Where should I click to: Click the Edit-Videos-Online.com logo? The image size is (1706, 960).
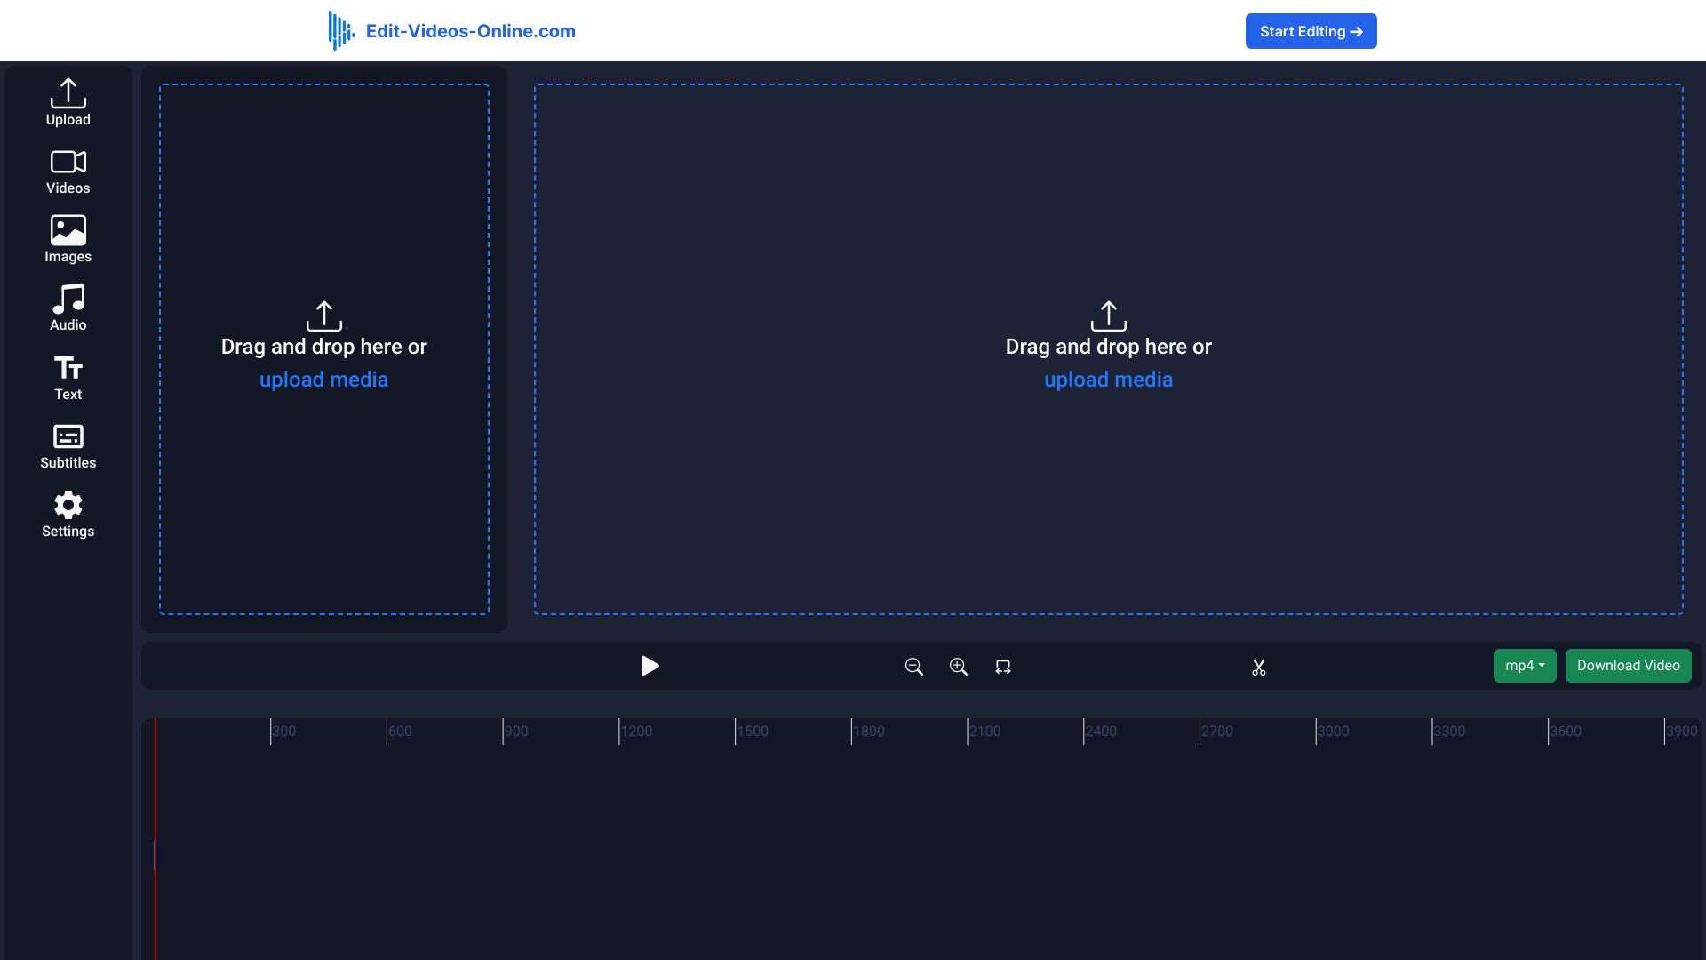point(452,31)
